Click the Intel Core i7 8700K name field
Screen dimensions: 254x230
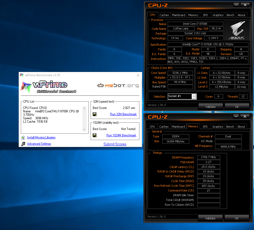(195, 24)
